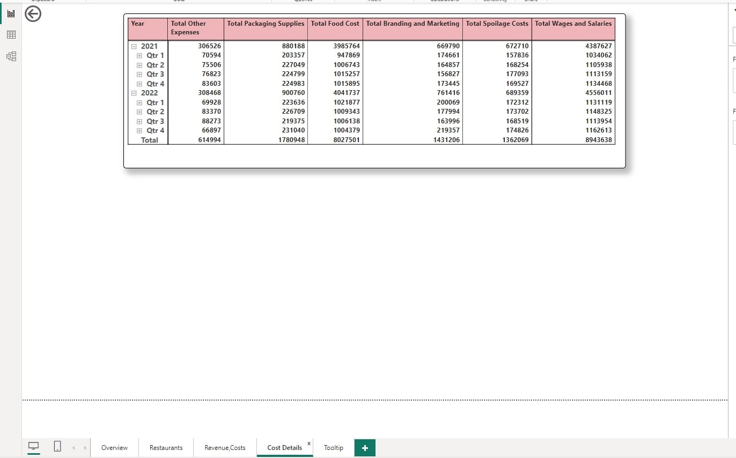Screen dimensions: 736x458
Task: Click 2022 Food Cost value 4041737
Action: click(x=347, y=93)
